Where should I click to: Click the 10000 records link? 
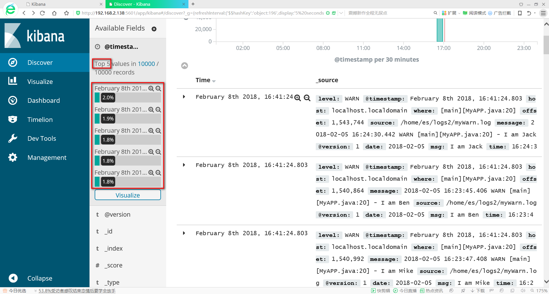coord(146,64)
